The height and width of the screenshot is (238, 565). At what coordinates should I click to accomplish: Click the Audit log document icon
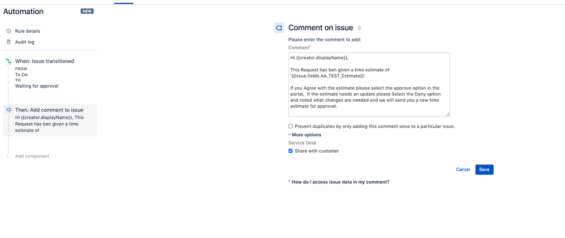[8, 42]
